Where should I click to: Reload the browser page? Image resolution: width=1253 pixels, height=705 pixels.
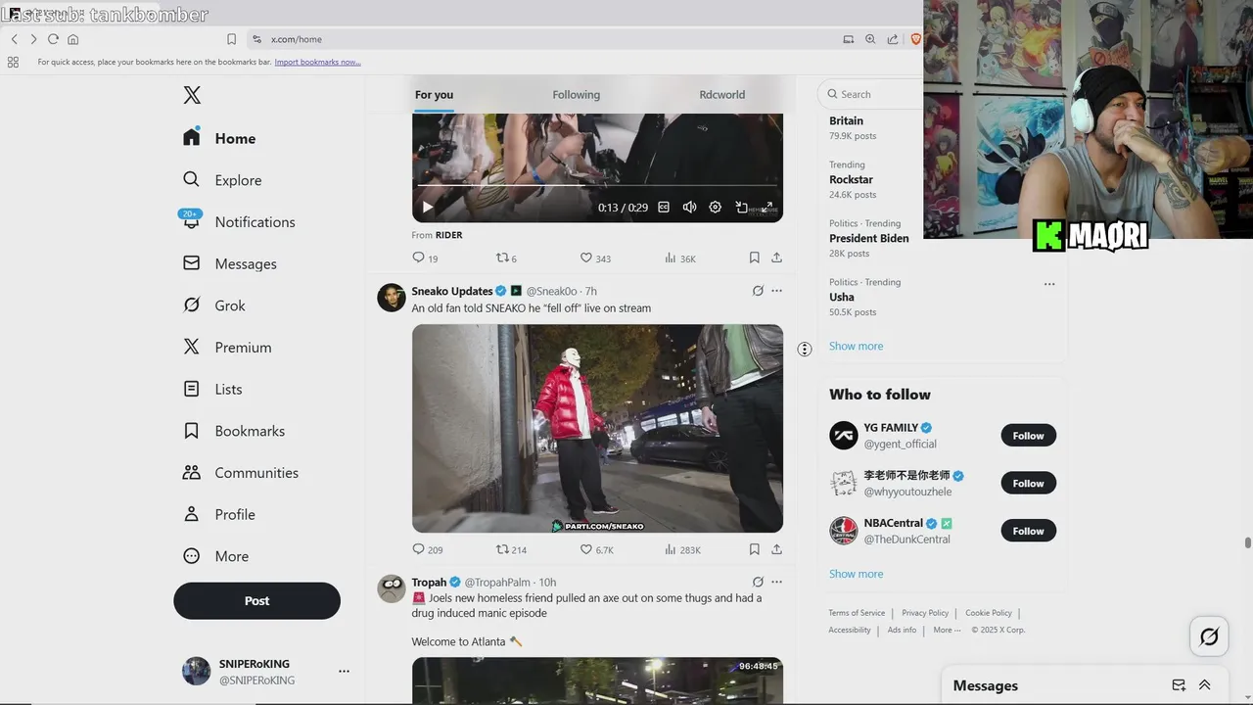click(x=53, y=39)
